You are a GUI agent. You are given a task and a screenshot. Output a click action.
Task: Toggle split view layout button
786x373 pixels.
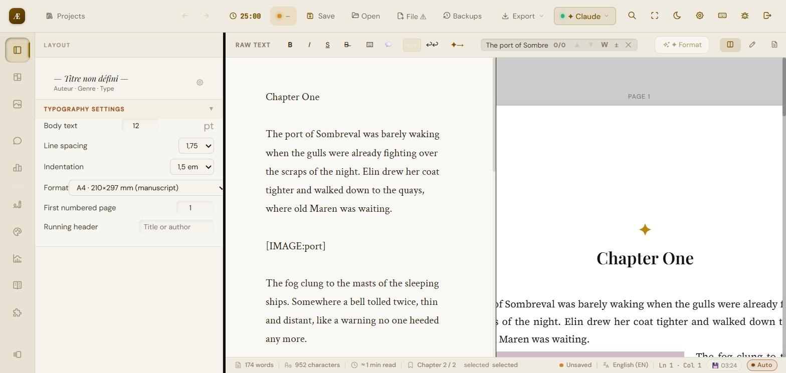tap(730, 45)
